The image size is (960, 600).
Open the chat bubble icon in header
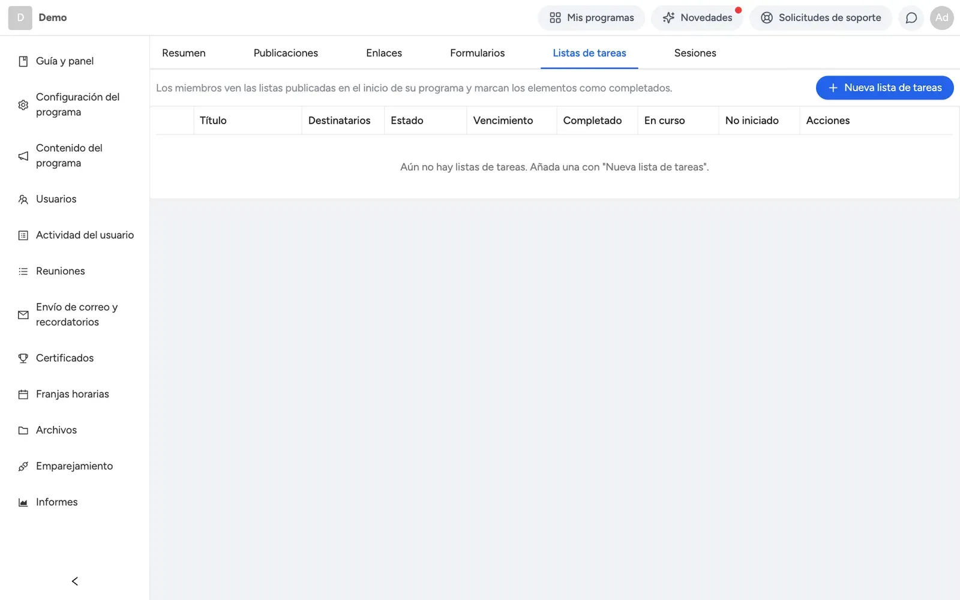(911, 18)
